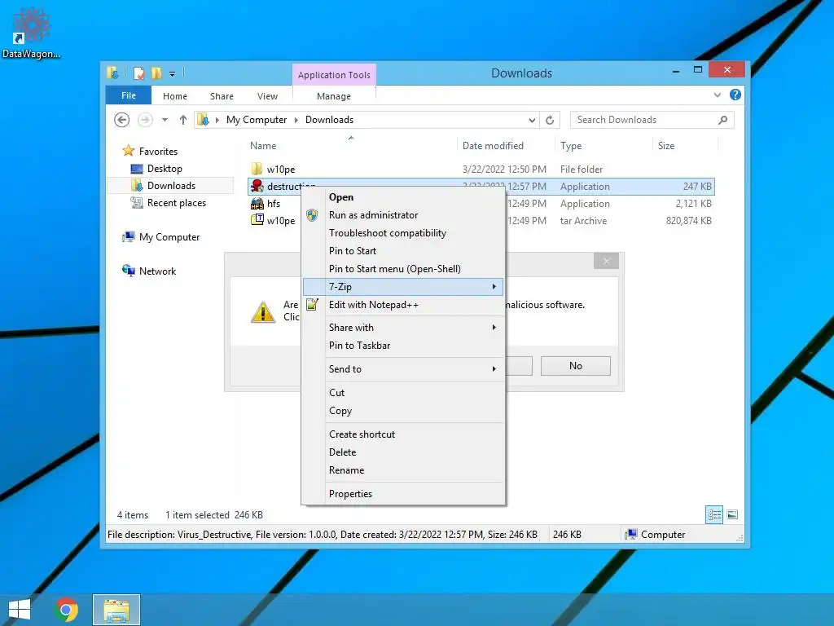Viewport: 834px width, 626px height.
Task: Select Network in navigation pane
Action: (150, 271)
